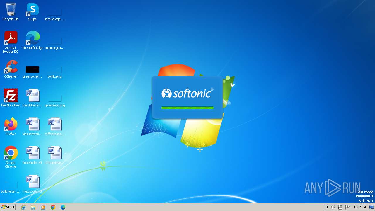
Task: Show hidden system tray icons
Action: tap(327, 207)
